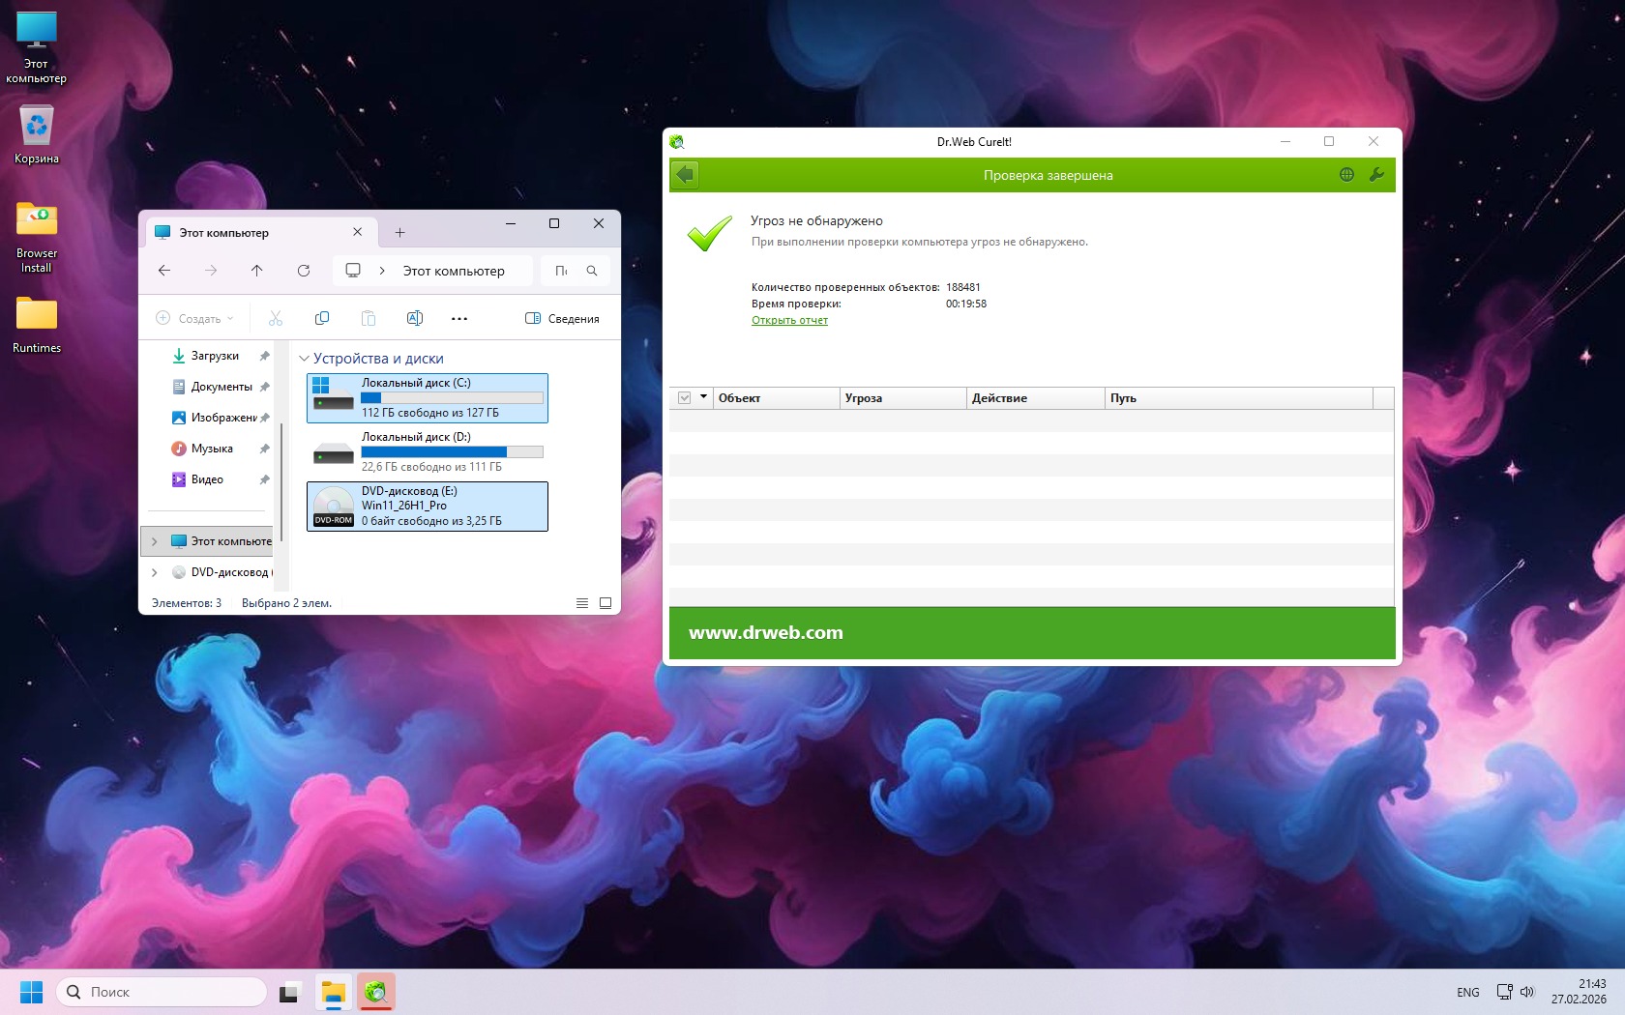
Task: Refresh the Explorer folder view
Action: (x=304, y=271)
